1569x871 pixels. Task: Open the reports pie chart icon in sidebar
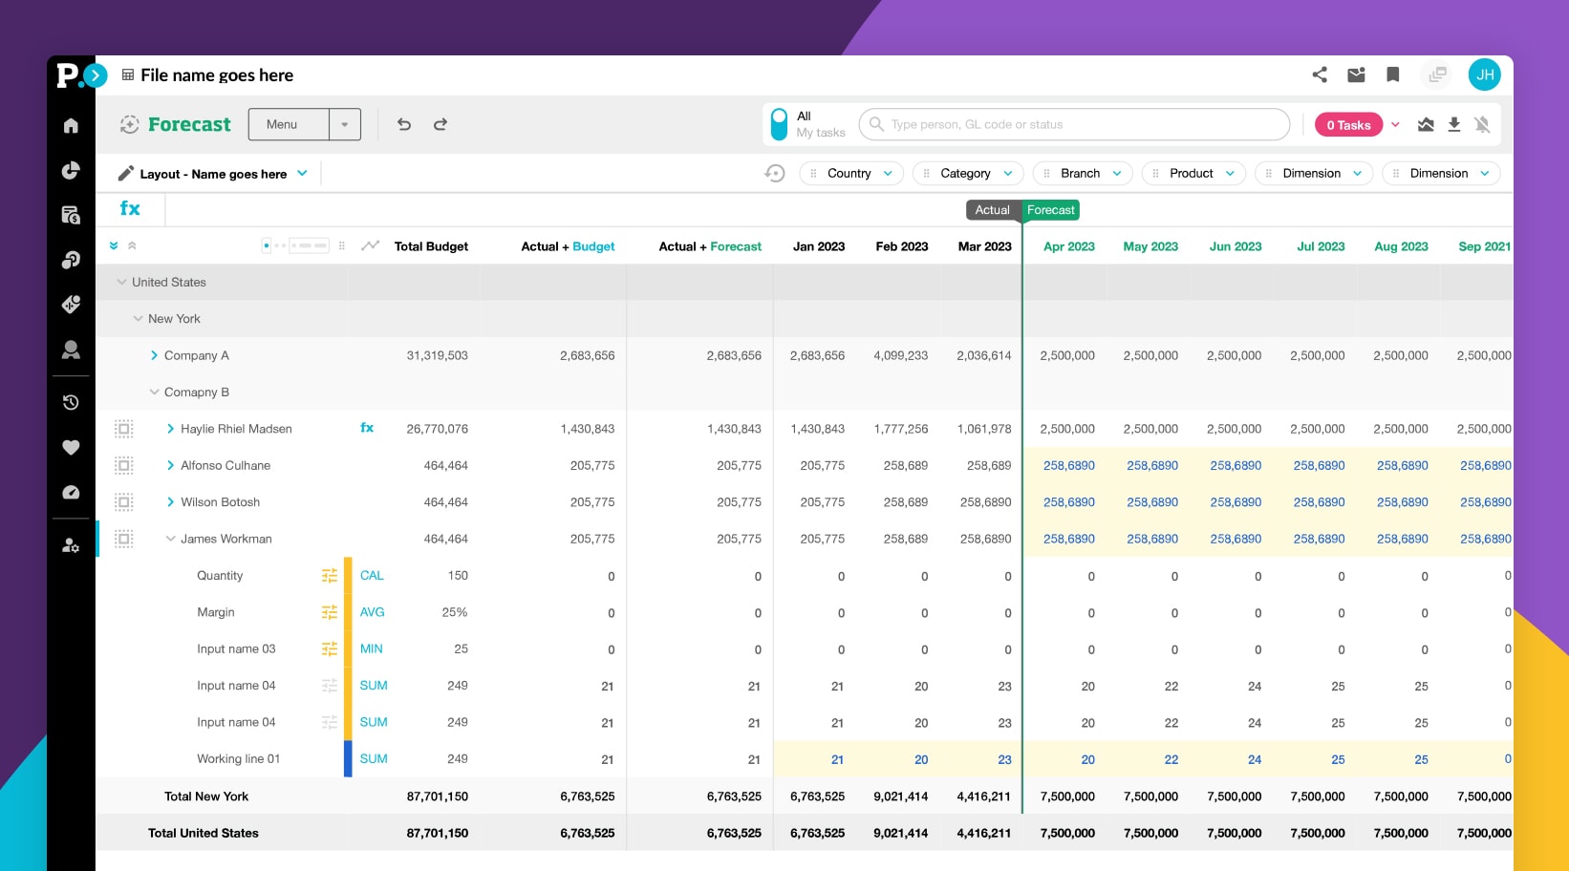click(71, 170)
